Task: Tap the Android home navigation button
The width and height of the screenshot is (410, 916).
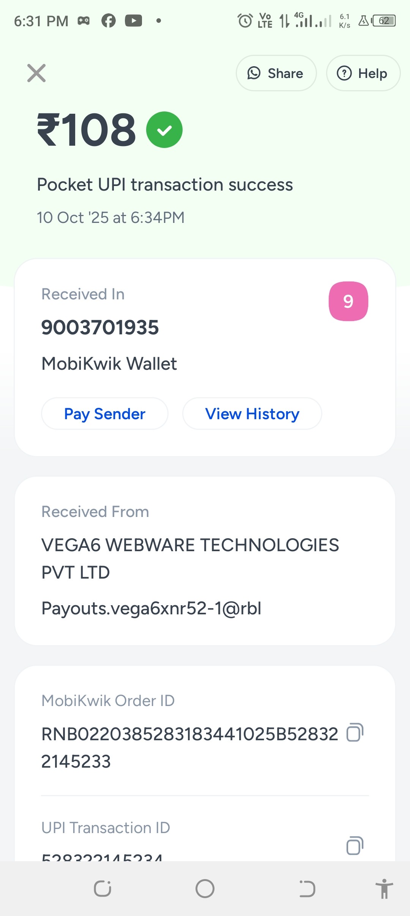Action: 205,889
